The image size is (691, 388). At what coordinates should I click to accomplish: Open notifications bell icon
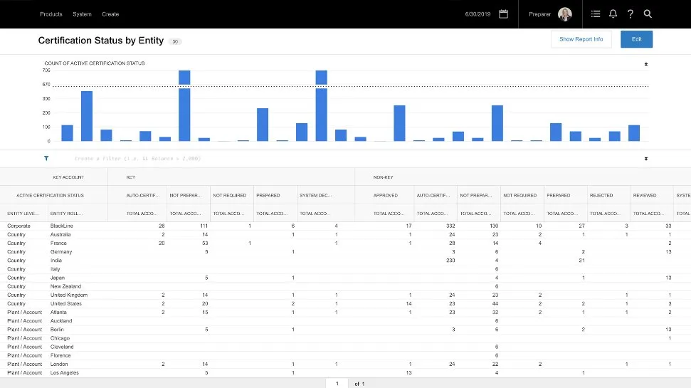(x=613, y=14)
